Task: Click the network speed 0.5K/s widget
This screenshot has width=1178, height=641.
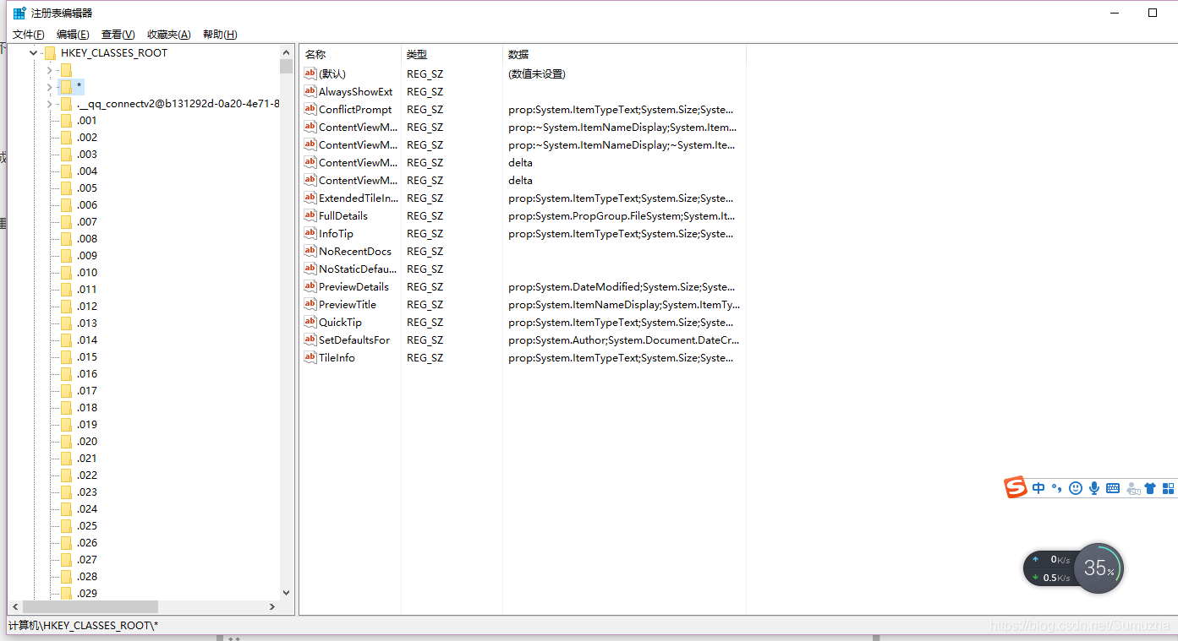Action: click(x=1050, y=568)
